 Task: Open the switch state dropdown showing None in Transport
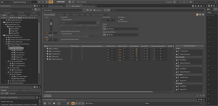173,103
